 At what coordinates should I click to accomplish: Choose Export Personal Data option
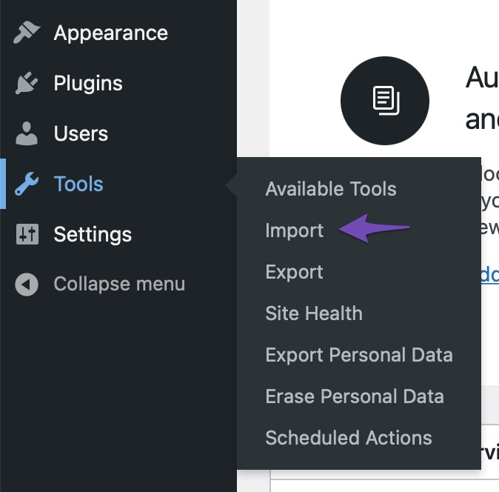tap(359, 355)
